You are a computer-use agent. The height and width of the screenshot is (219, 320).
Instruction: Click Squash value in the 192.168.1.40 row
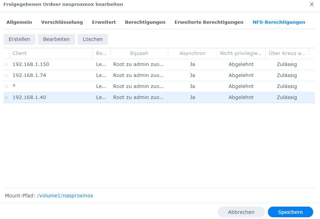click(x=138, y=98)
